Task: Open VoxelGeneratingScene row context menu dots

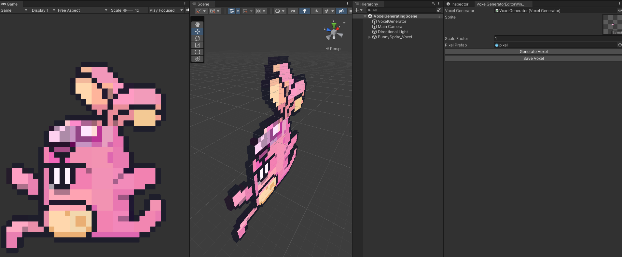Action: [x=439, y=16]
